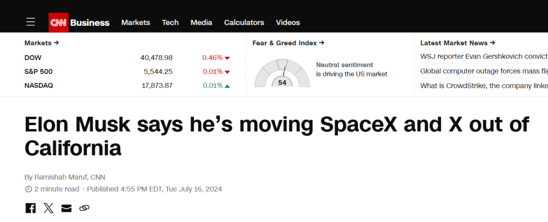Share article on X icon
The image size is (548, 222).
click(x=49, y=208)
